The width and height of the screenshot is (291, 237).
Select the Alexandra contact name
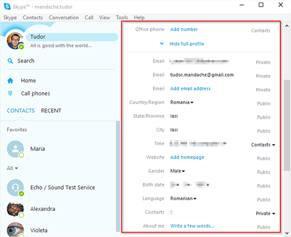tap(43, 209)
